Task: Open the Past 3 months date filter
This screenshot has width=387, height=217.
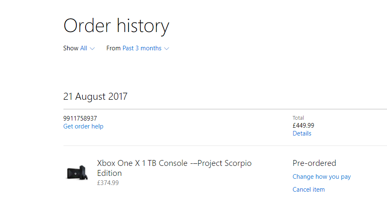Action: 142,48
